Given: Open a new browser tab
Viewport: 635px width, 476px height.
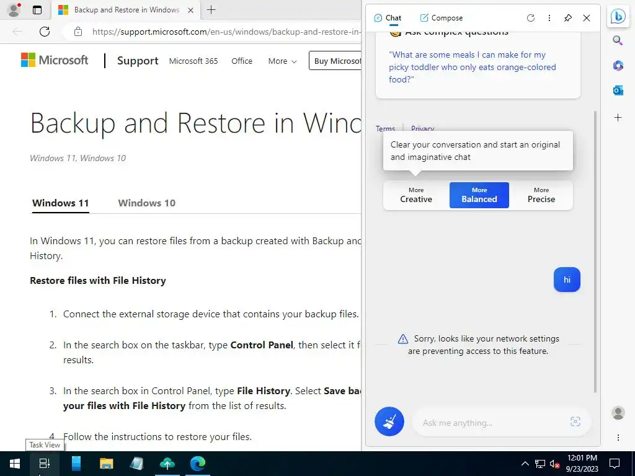Looking at the screenshot, I should click(211, 10).
